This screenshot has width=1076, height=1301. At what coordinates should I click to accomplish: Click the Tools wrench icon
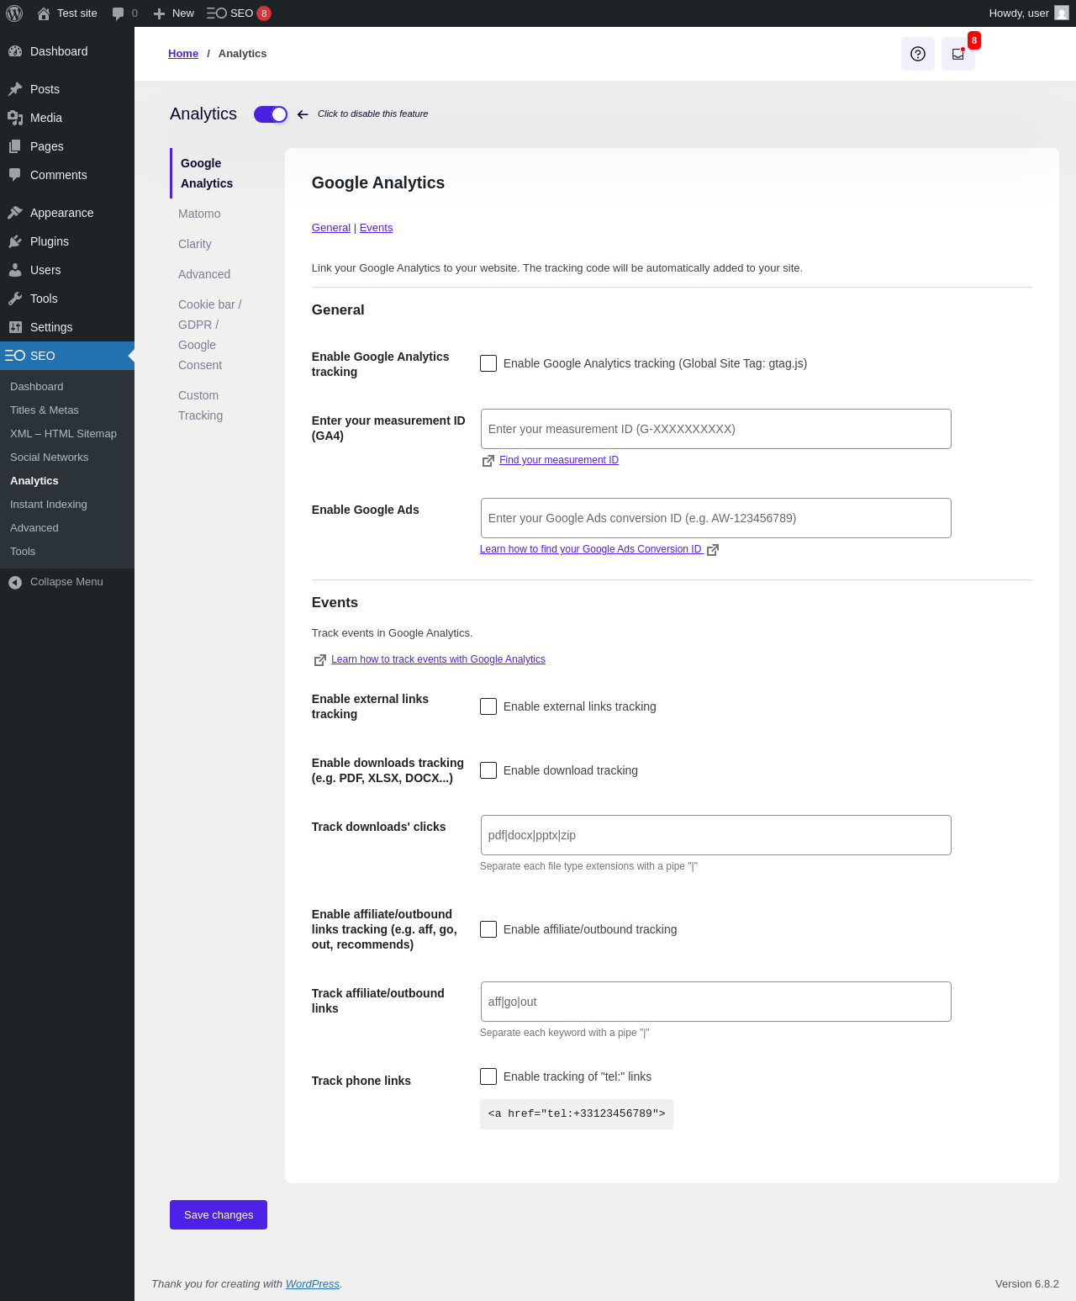[x=15, y=299]
